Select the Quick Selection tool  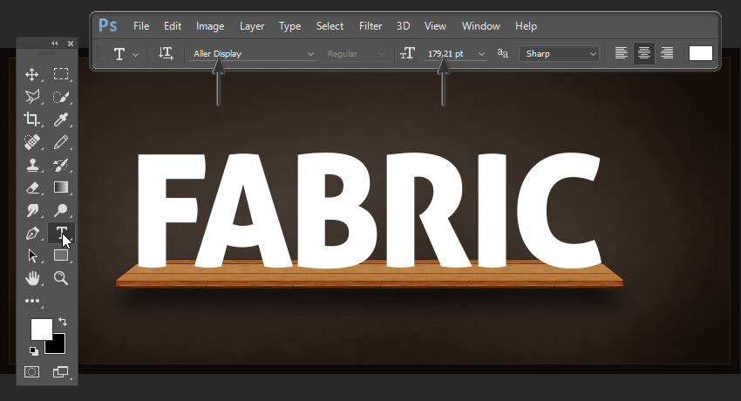60,97
